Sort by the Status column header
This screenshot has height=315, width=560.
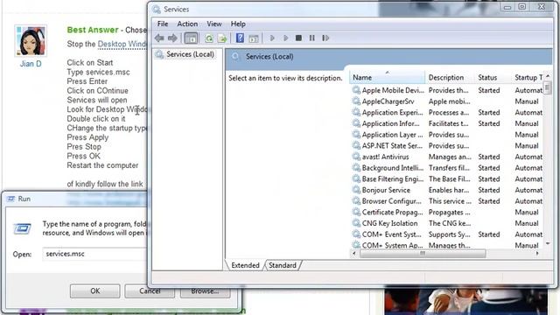click(493, 78)
